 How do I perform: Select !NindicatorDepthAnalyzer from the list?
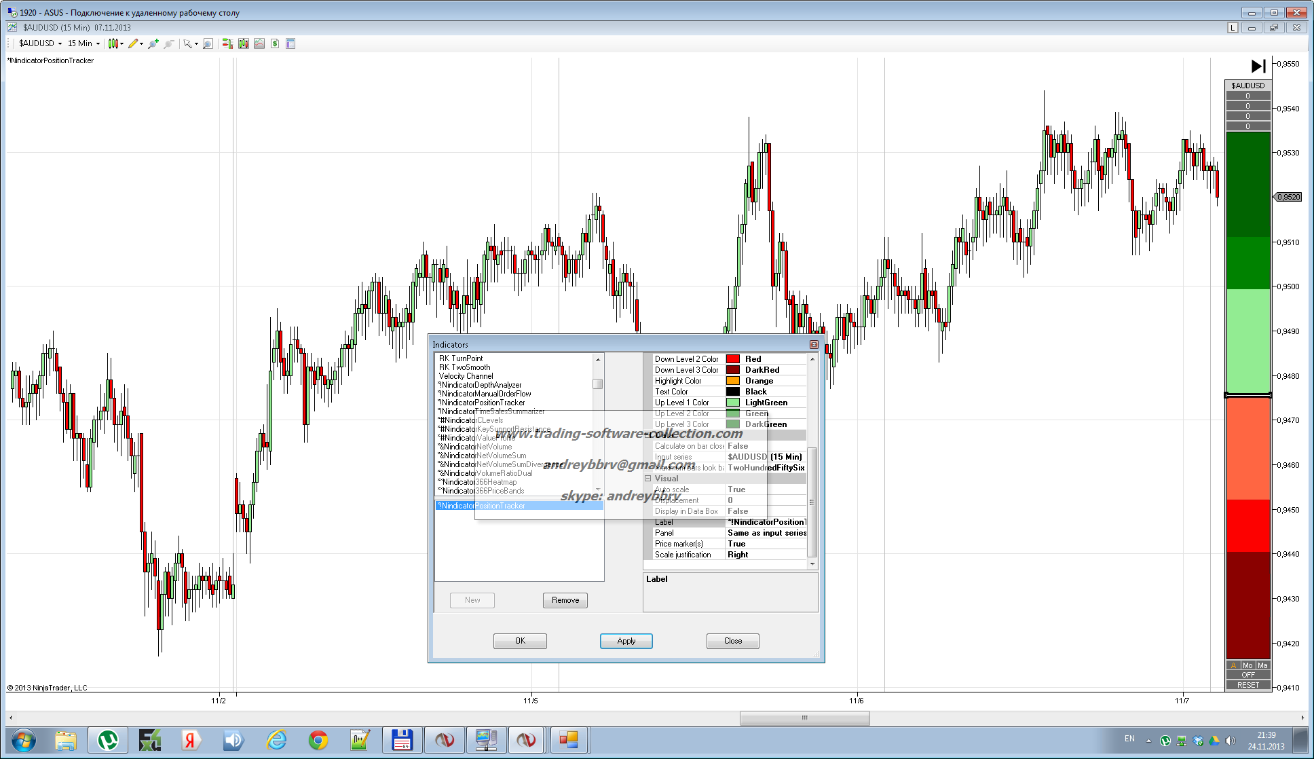[481, 385]
